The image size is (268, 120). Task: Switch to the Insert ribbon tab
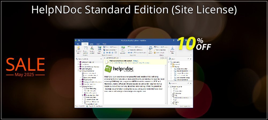pos(98,44)
